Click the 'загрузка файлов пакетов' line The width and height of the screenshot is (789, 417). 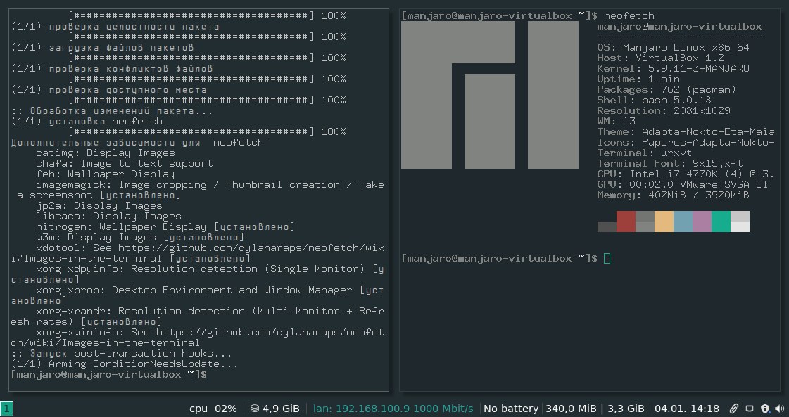(x=102, y=47)
